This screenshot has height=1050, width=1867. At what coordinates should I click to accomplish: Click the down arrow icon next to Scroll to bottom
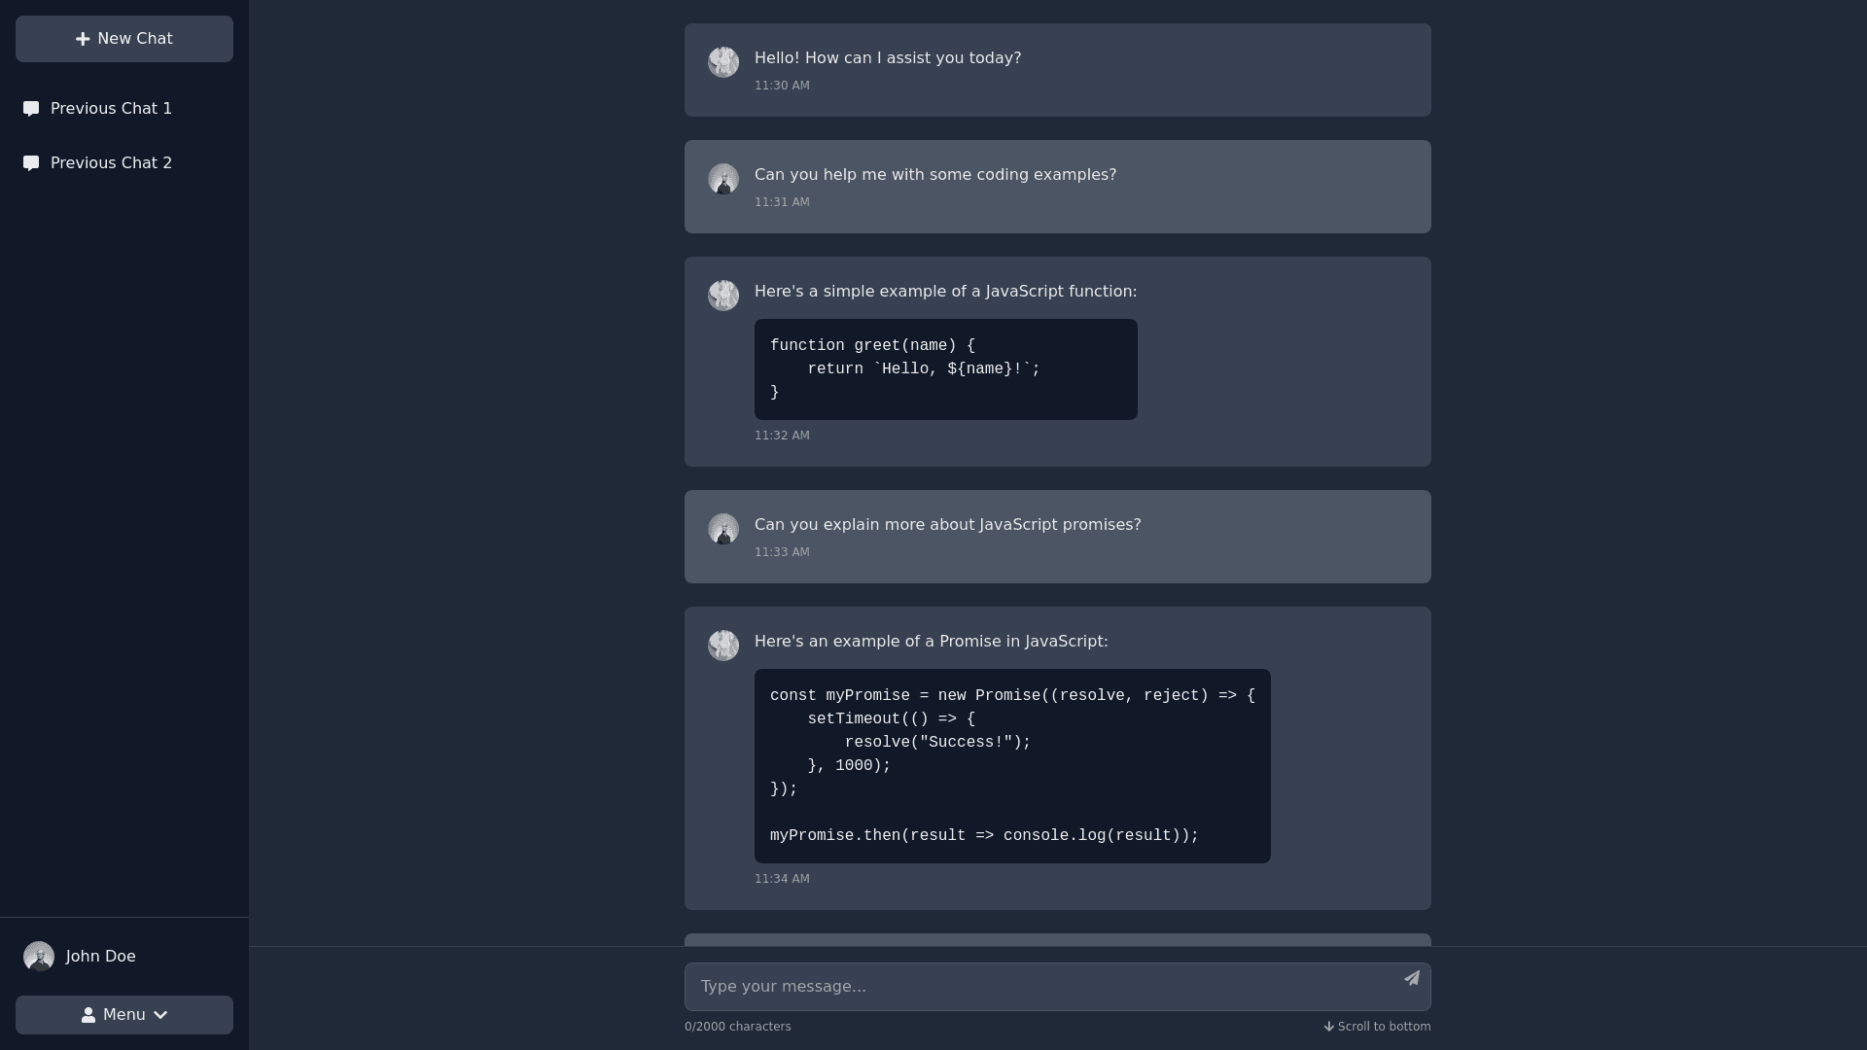(1328, 1027)
